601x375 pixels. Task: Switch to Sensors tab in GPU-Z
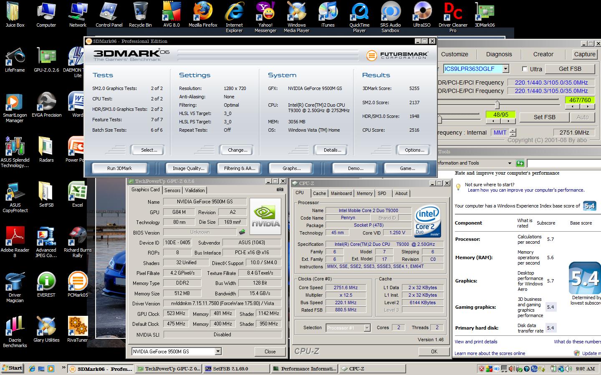(172, 190)
